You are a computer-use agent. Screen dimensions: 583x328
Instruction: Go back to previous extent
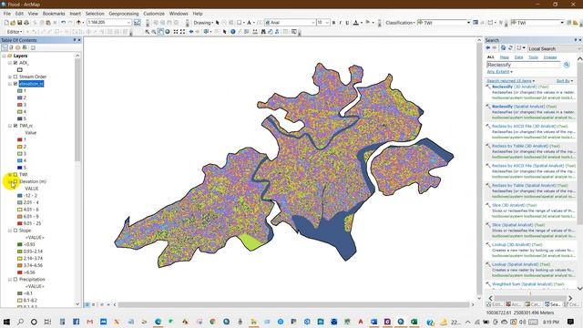(x=191, y=32)
